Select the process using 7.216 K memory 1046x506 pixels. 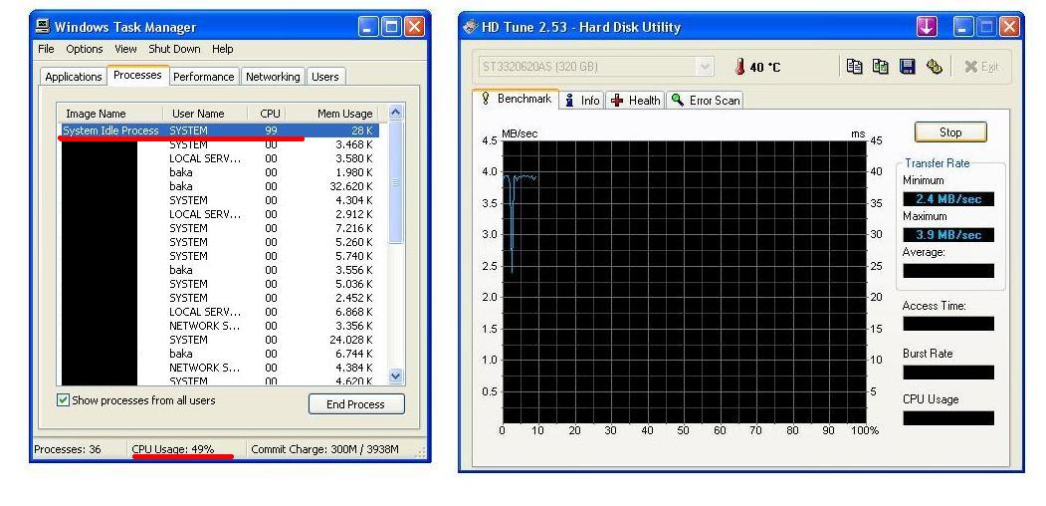click(220, 228)
